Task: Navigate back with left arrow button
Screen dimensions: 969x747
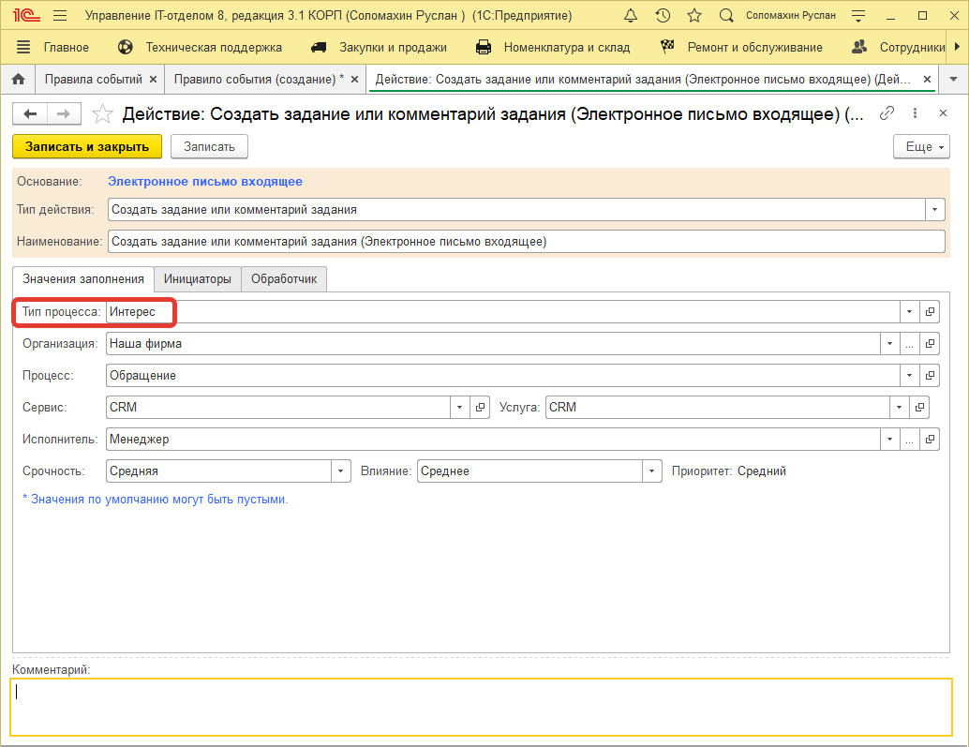Action: [30, 114]
